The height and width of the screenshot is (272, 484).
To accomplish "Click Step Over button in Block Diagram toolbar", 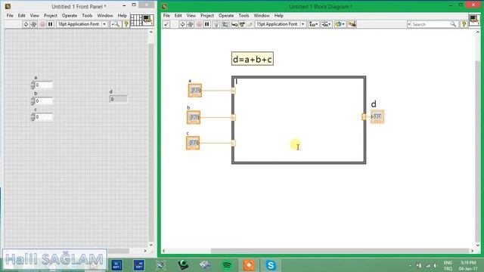I will tap(242, 24).
